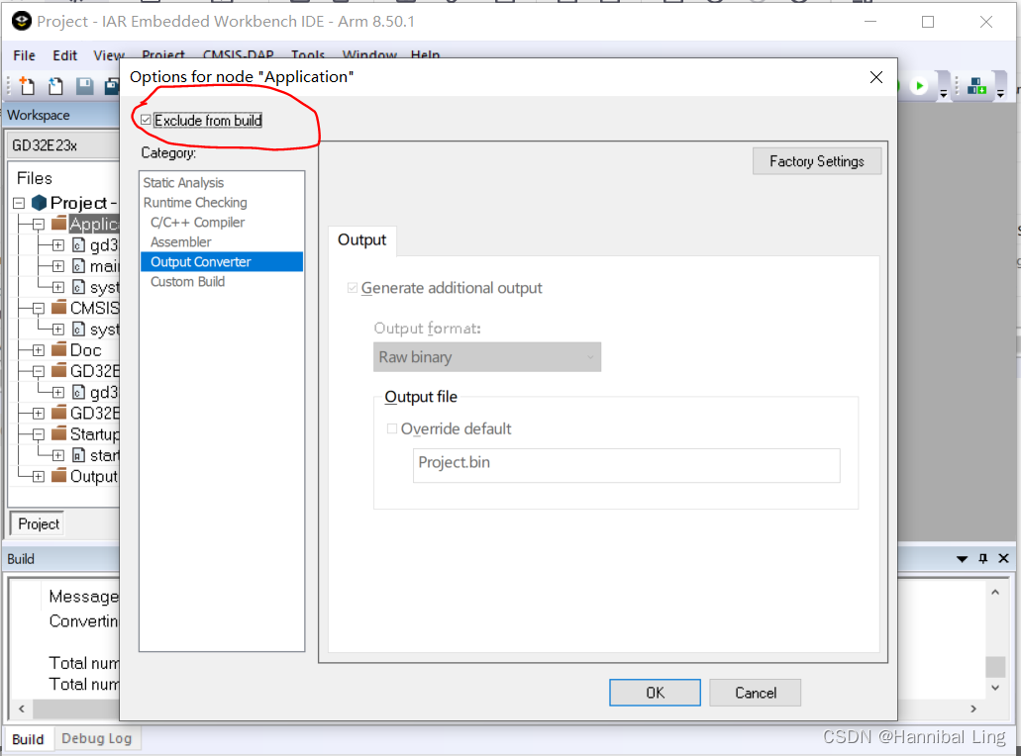Click the green Go debug icon
The height and width of the screenshot is (756, 1021).
point(919,85)
